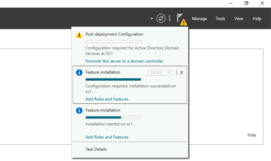The width and height of the screenshot is (271, 161).
Task: Click the empty Post-deployment Configuration progress bar
Action: tap(113, 41)
